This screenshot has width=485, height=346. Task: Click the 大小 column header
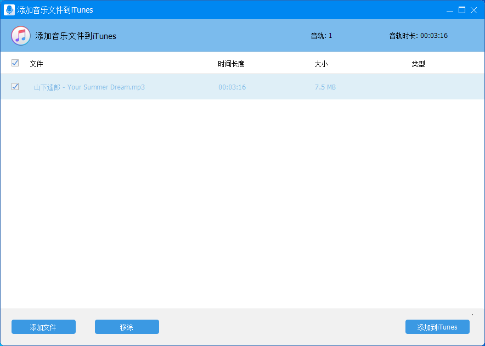point(321,64)
